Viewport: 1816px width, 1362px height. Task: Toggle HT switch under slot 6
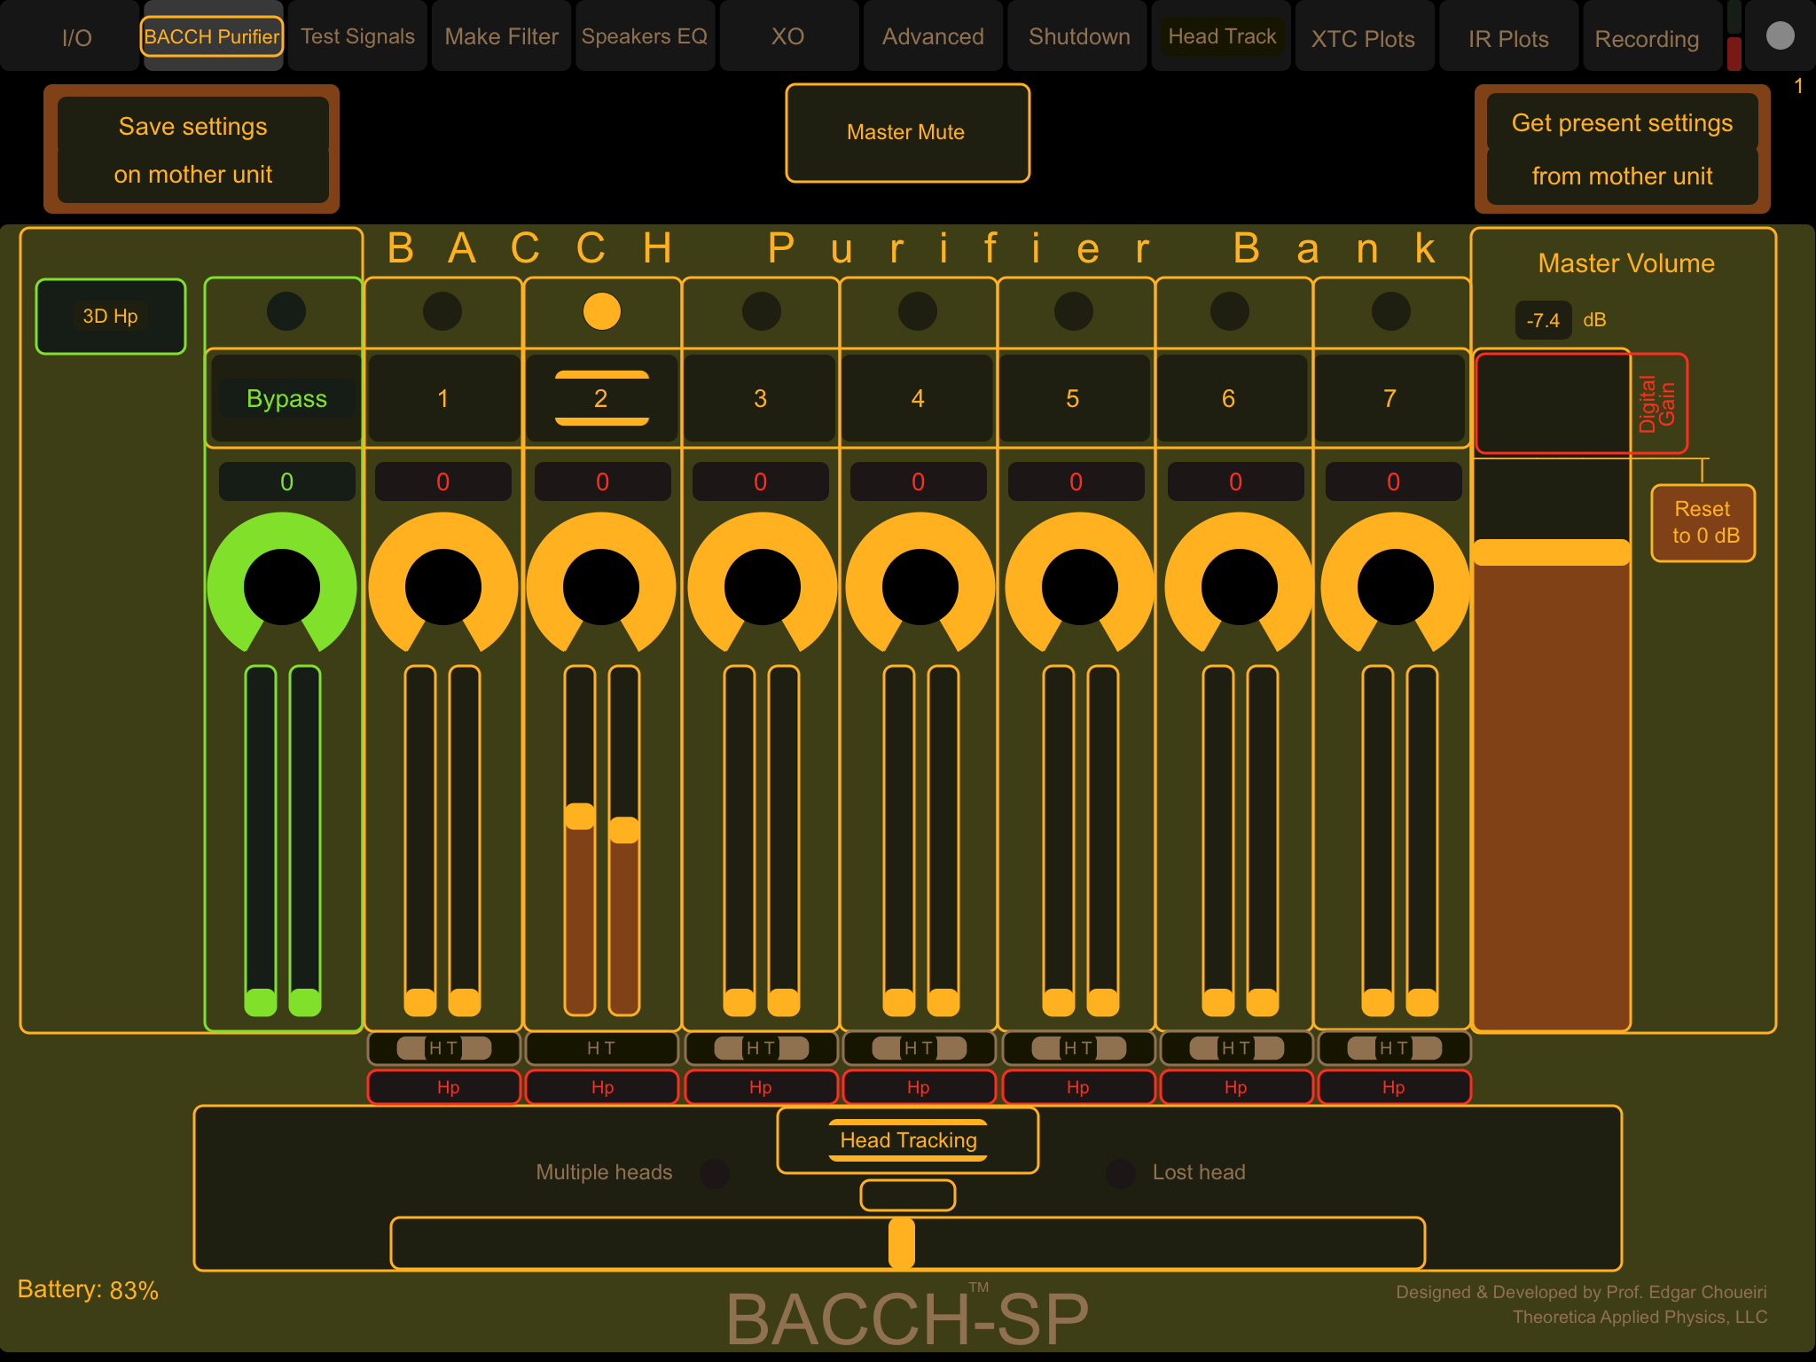tap(1236, 1048)
